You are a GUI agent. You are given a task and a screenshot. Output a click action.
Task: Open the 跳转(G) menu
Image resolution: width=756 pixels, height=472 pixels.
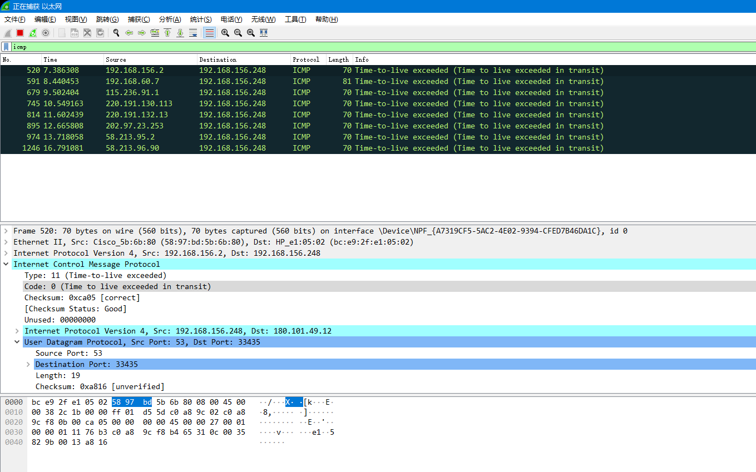point(107,19)
